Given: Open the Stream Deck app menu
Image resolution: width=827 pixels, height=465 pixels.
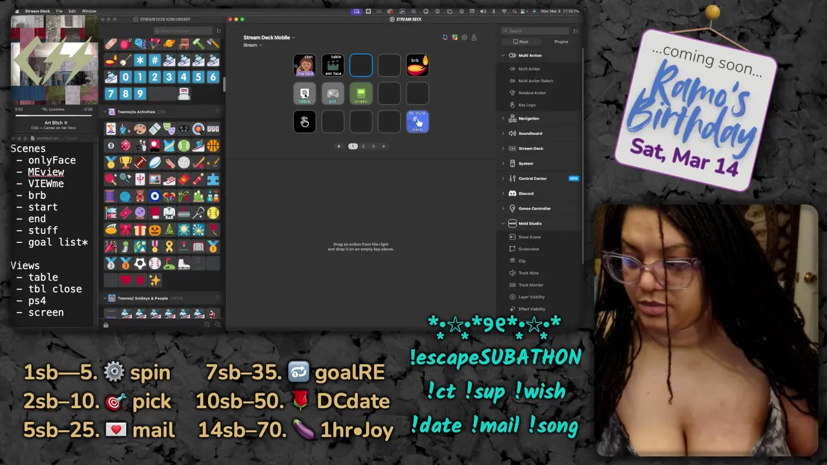Looking at the screenshot, I should coord(37,11).
